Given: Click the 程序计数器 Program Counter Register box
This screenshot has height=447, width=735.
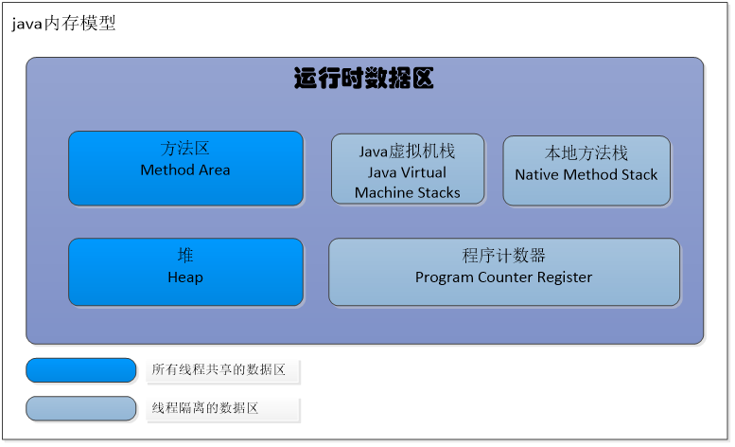Looking at the screenshot, I should (504, 272).
